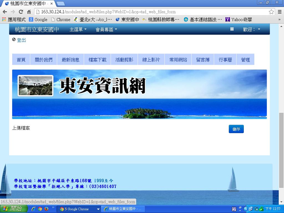This screenshot has width=284, height=213.
Task: Click the browser reload page icon
Action: [21, 12]
